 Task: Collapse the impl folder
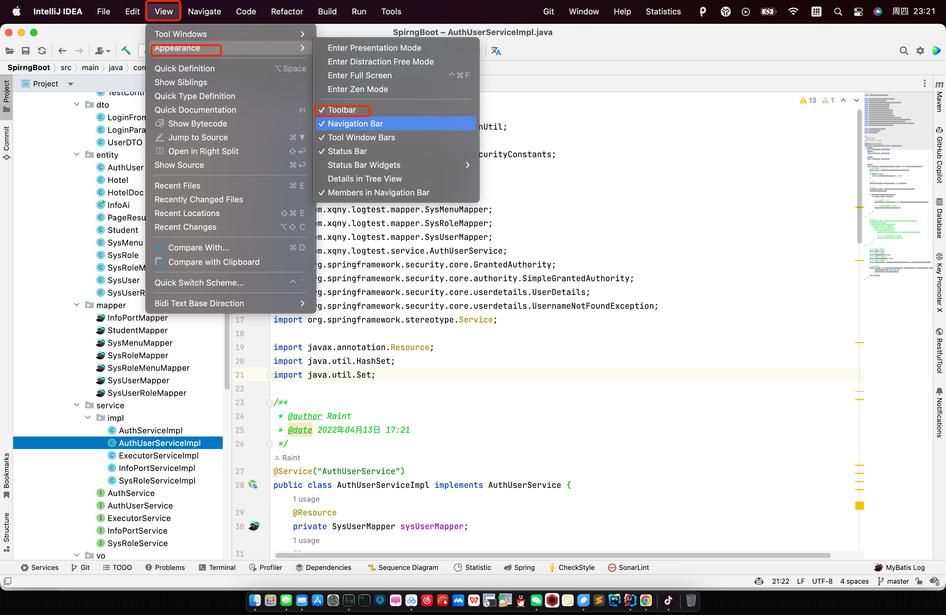(x=88, y=418)
